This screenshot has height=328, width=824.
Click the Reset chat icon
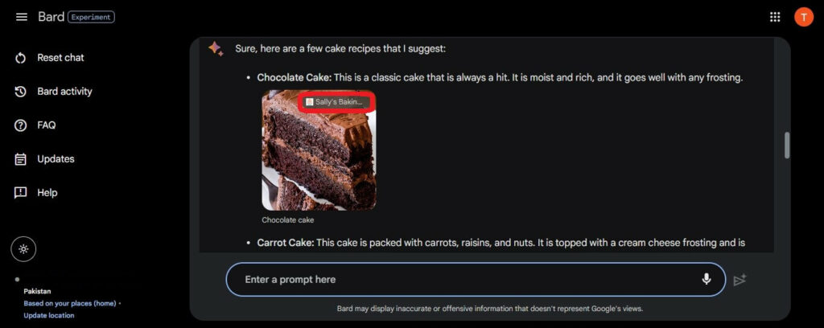point(20,58)
